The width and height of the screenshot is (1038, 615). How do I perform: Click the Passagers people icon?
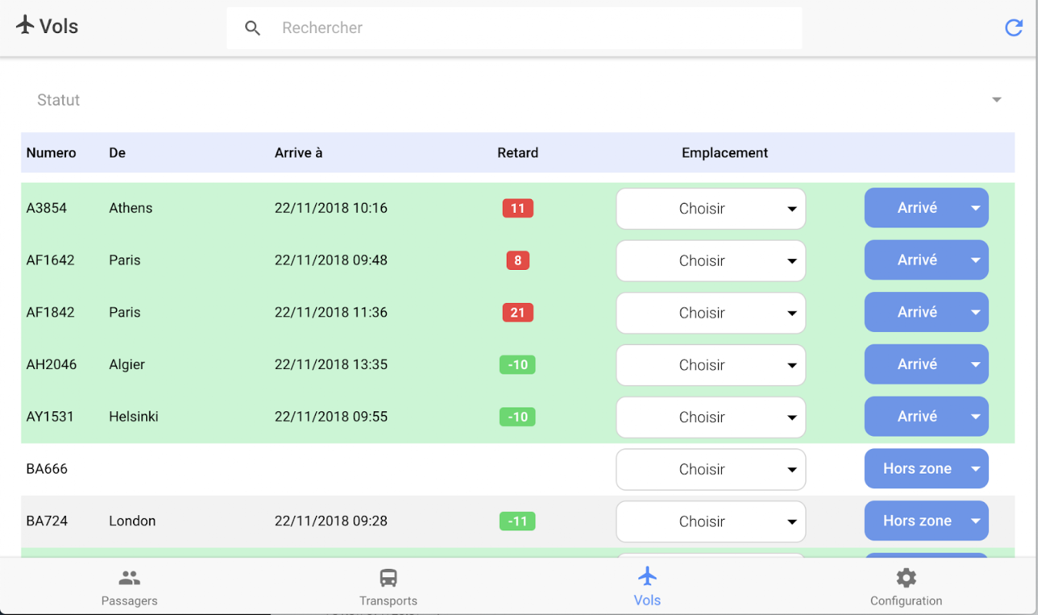(129, 577)
